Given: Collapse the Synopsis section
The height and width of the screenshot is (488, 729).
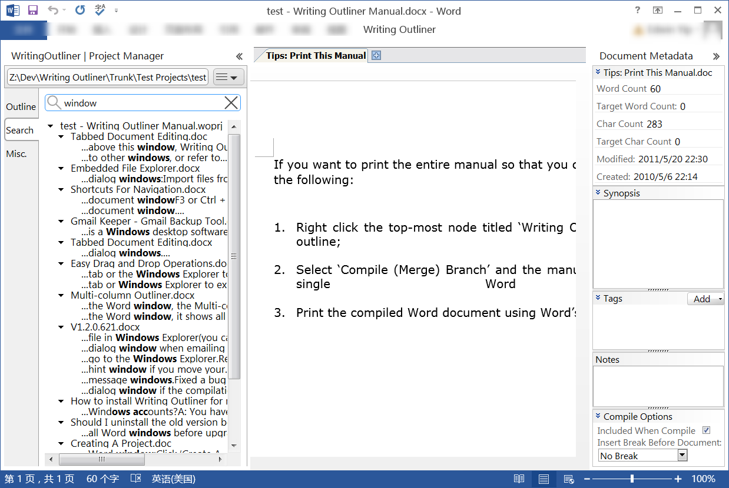Looking at the screenshot, I should pyautogui.click(x=598, y=193).
